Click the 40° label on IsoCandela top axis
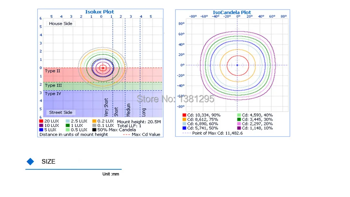This screenshot has height=197, width=350. coord(261,17)
